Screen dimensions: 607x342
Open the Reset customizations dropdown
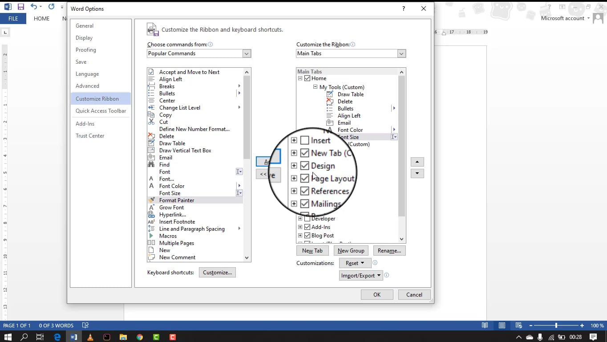point(355,263)
